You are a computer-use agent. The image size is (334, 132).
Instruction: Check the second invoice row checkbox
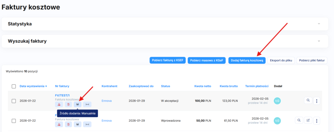[x=14, y=121]
